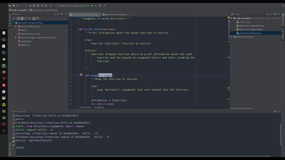Click "Out[5]: 'hellohellohello'" console line

tap(34, 140)
